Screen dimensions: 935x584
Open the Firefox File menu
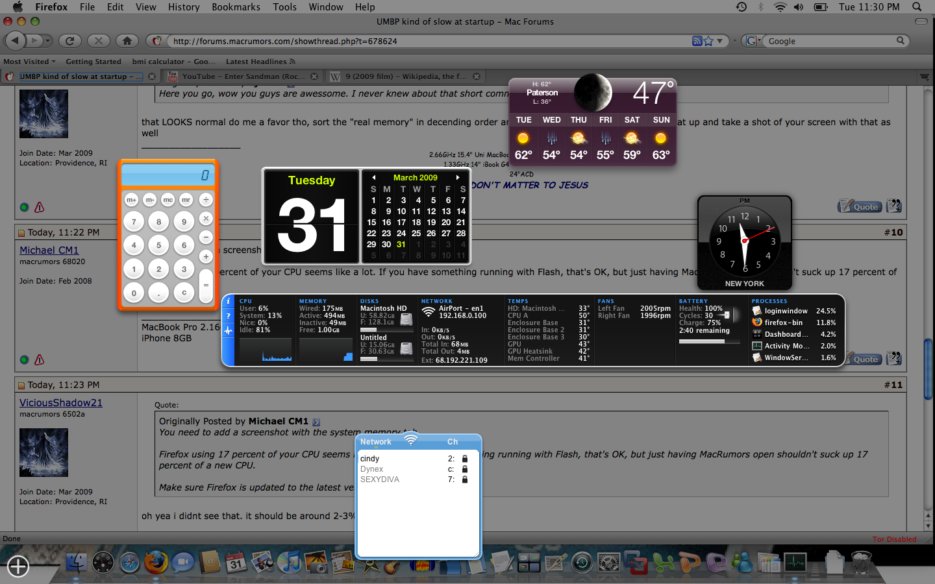tap(87, 6)
